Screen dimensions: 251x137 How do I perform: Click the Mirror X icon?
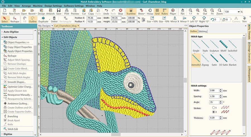(x=174, y=19)
